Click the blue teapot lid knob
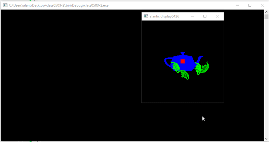The height and width of the screenshot is (142, 269). point(183,53)
